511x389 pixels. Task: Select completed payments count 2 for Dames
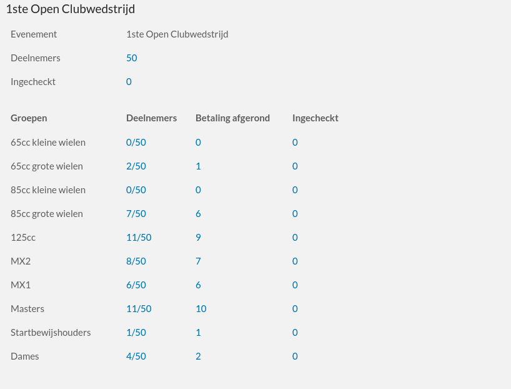[198, 356]
